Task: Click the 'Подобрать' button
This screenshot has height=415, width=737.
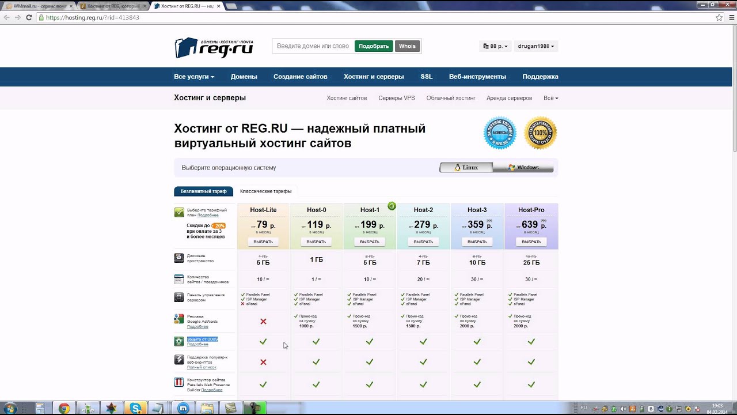Action: (374, 46)
